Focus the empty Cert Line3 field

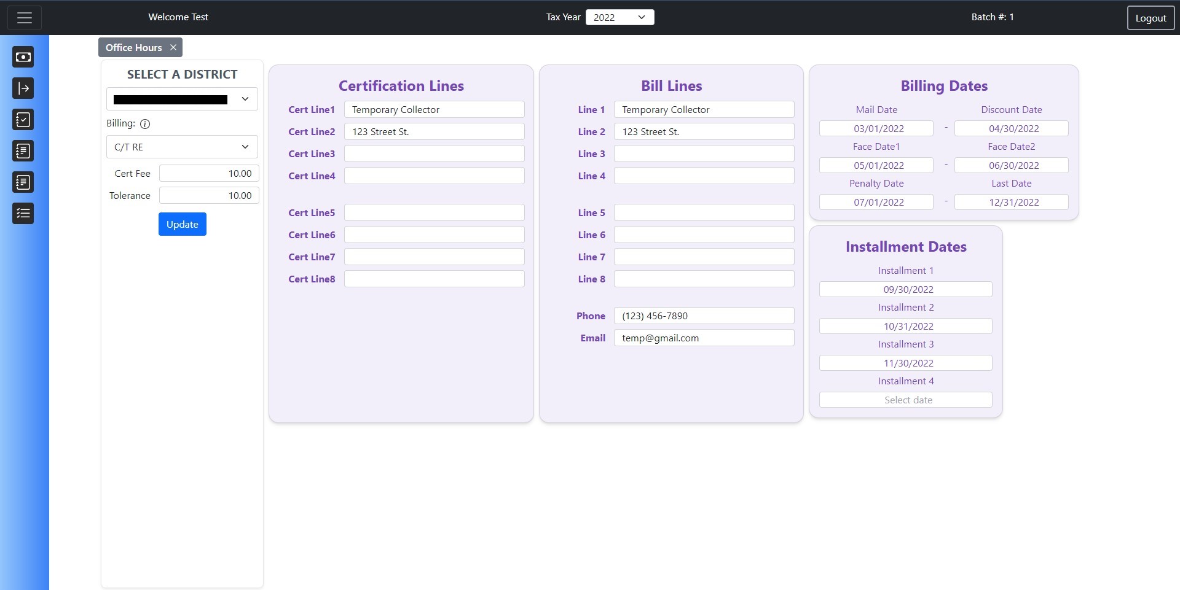[435, 153]
